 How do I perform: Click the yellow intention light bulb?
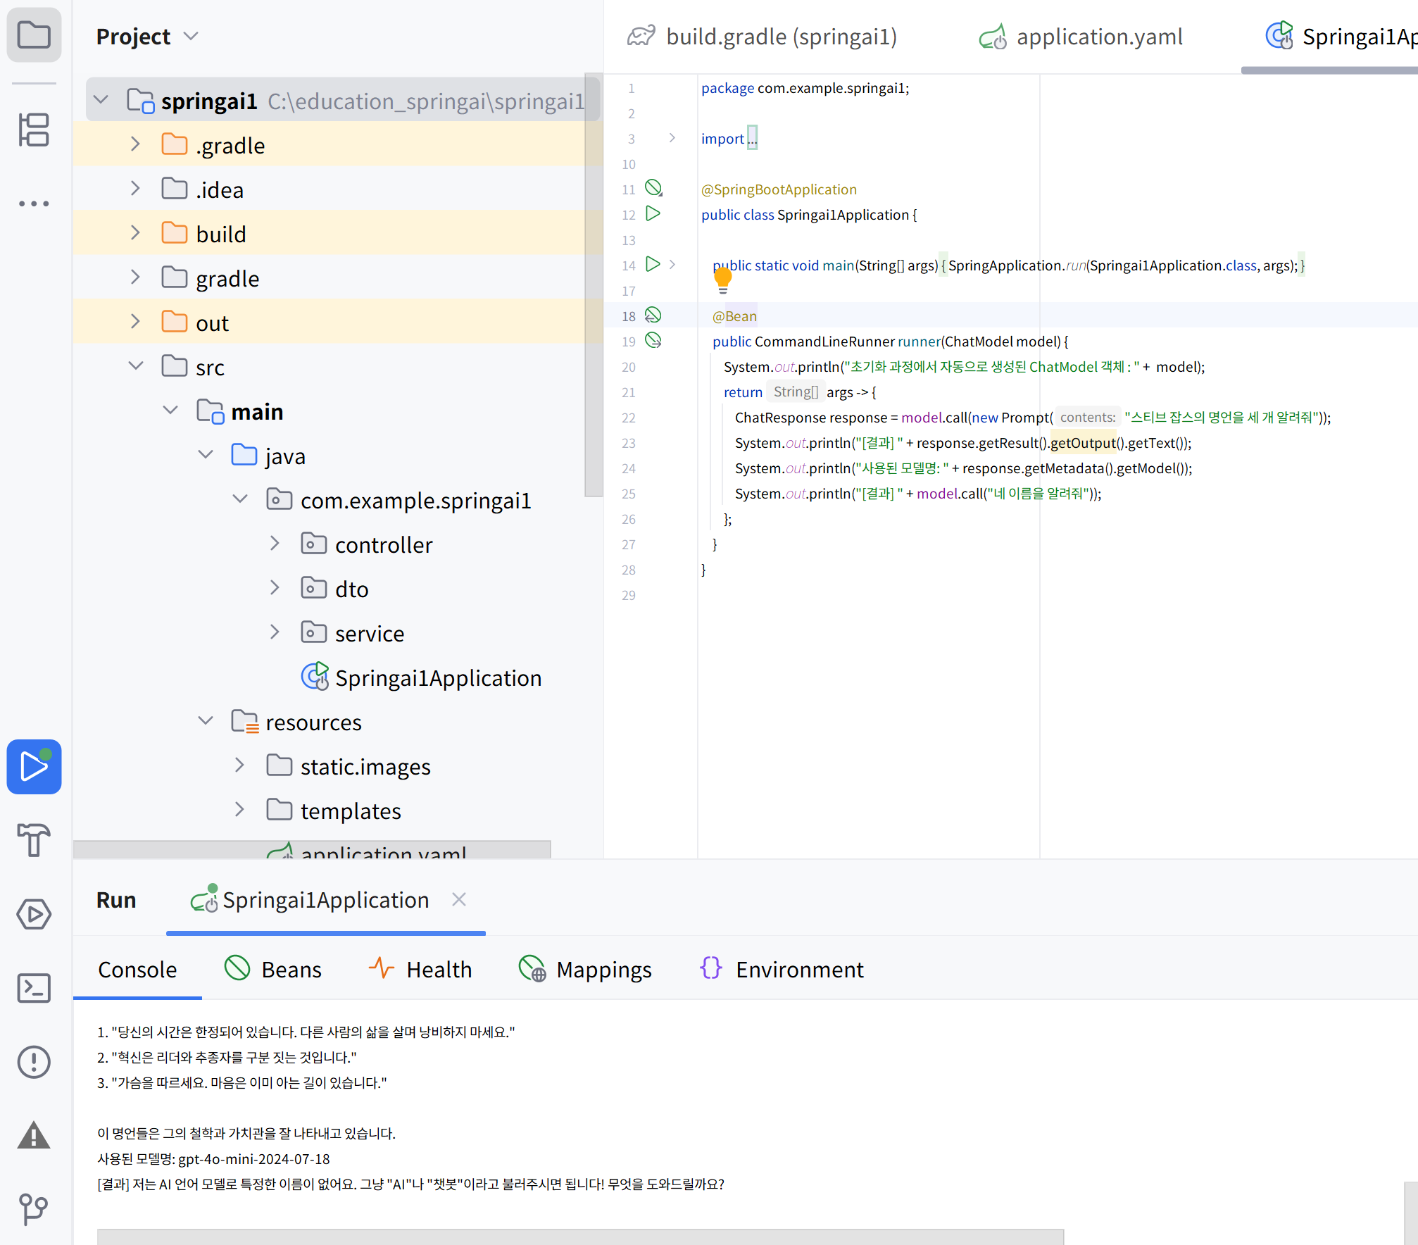723,280
